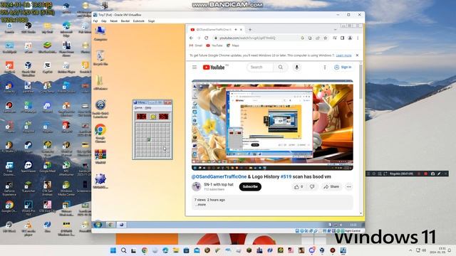Dislike the video with thumbs down
Screen dimensions: 456x256
[312, 187]
